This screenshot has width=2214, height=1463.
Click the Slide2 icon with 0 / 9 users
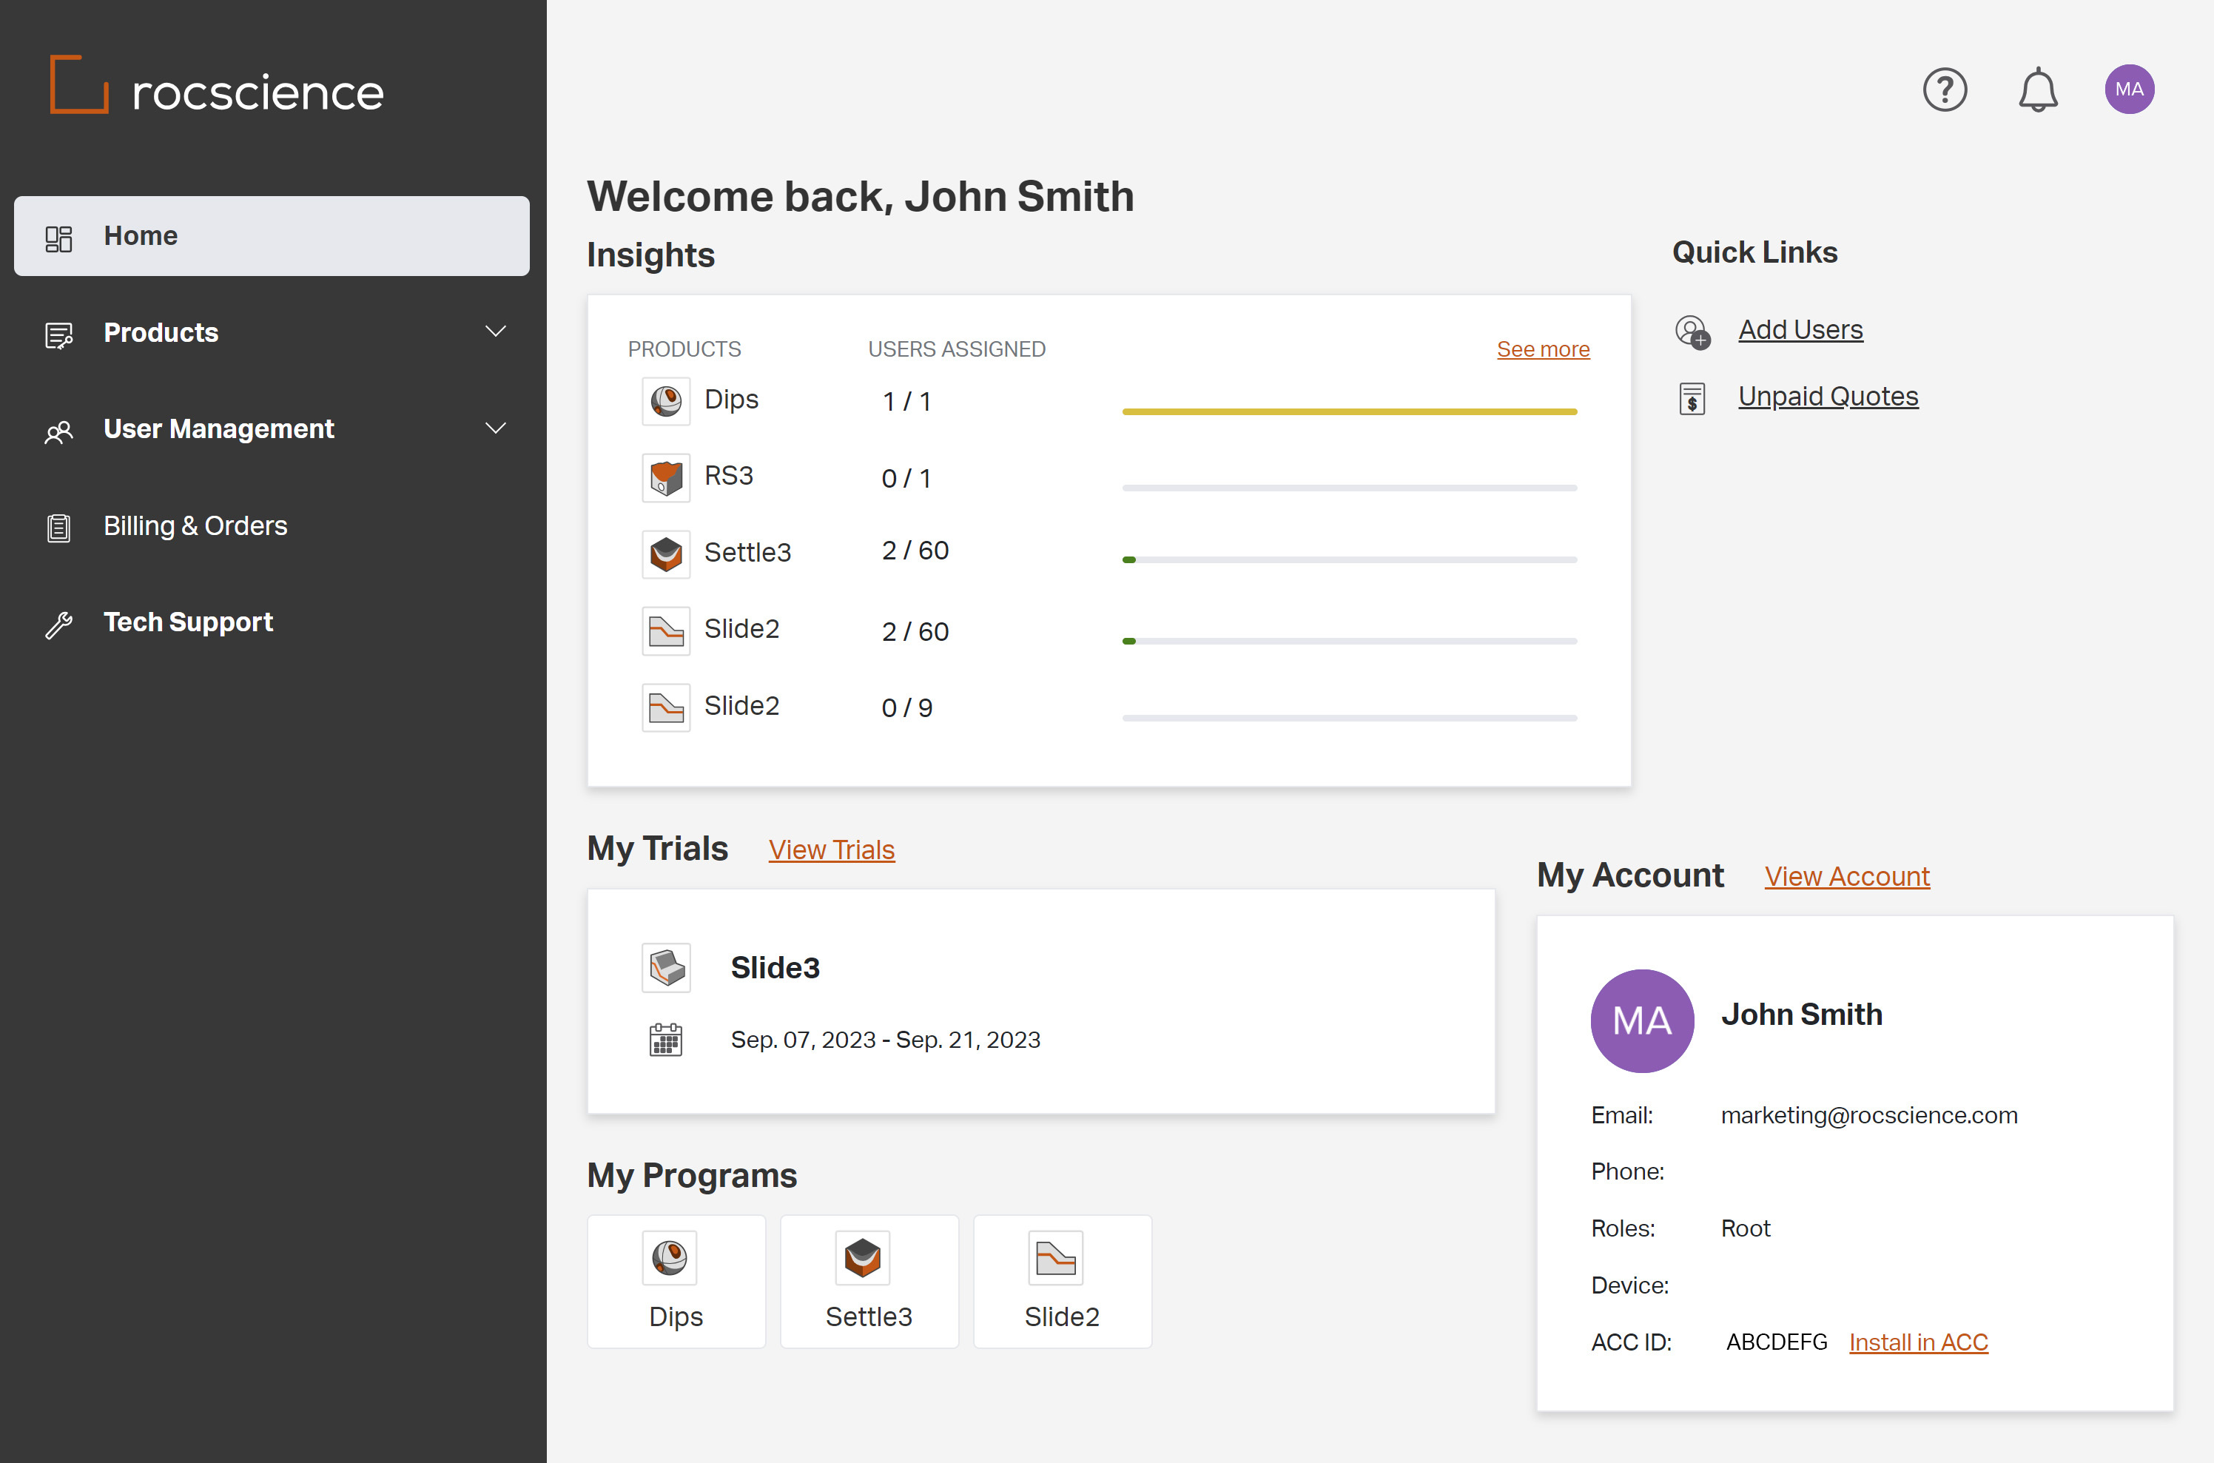point(666,707)
